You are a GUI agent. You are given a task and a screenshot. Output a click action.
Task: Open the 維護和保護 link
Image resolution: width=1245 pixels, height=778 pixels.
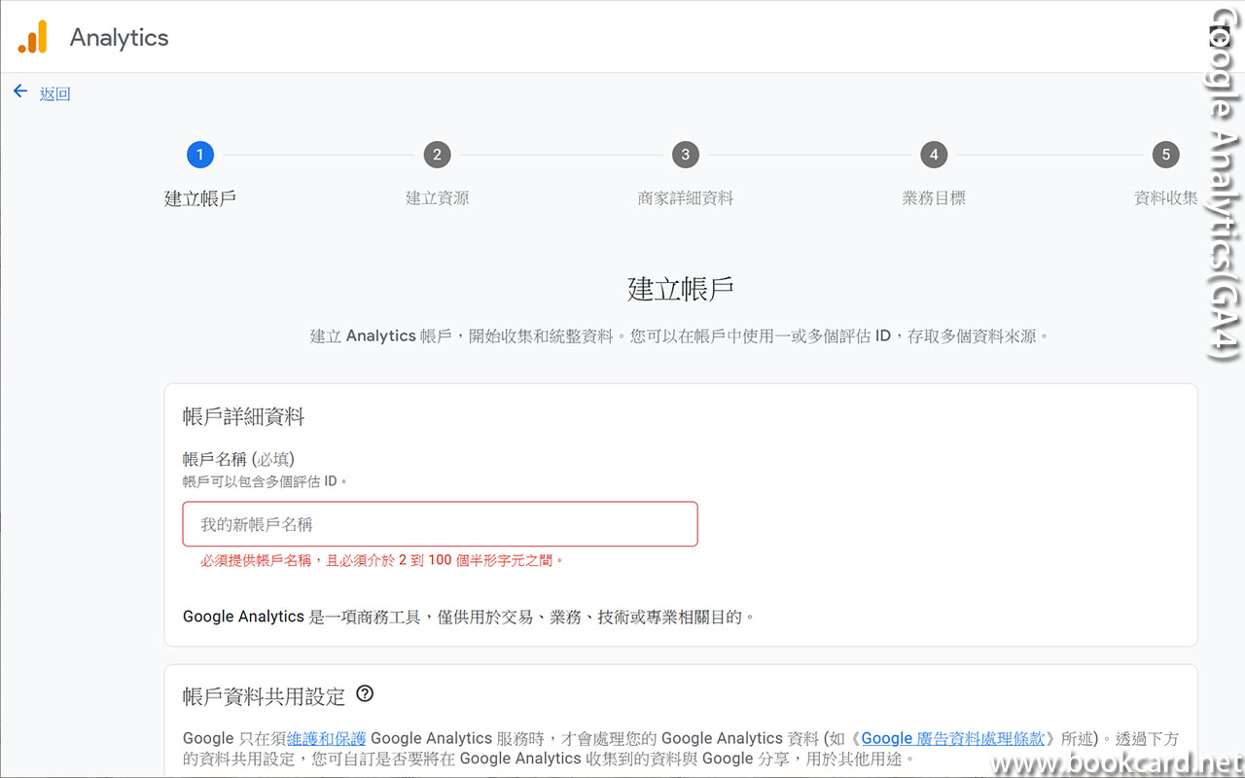pos(326,738)
